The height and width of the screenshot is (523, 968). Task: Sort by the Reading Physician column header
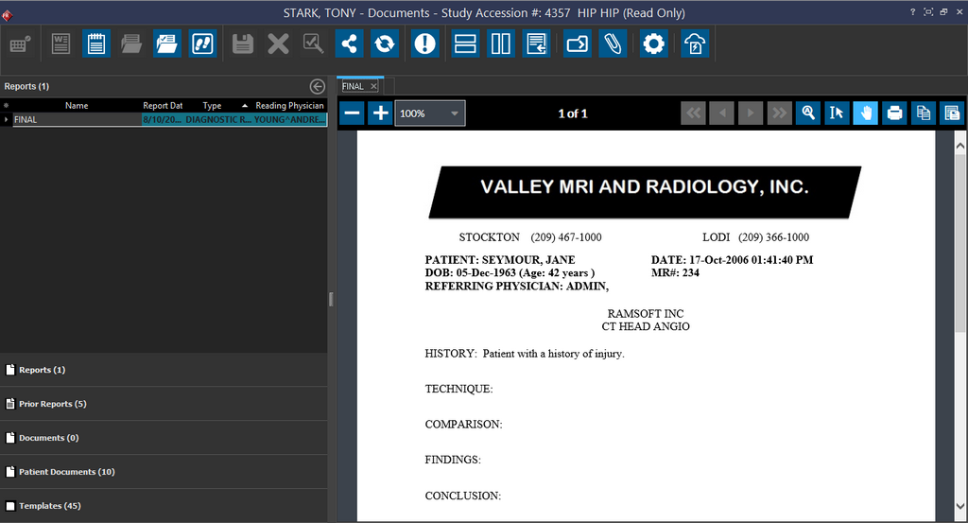tap(289, 106)
